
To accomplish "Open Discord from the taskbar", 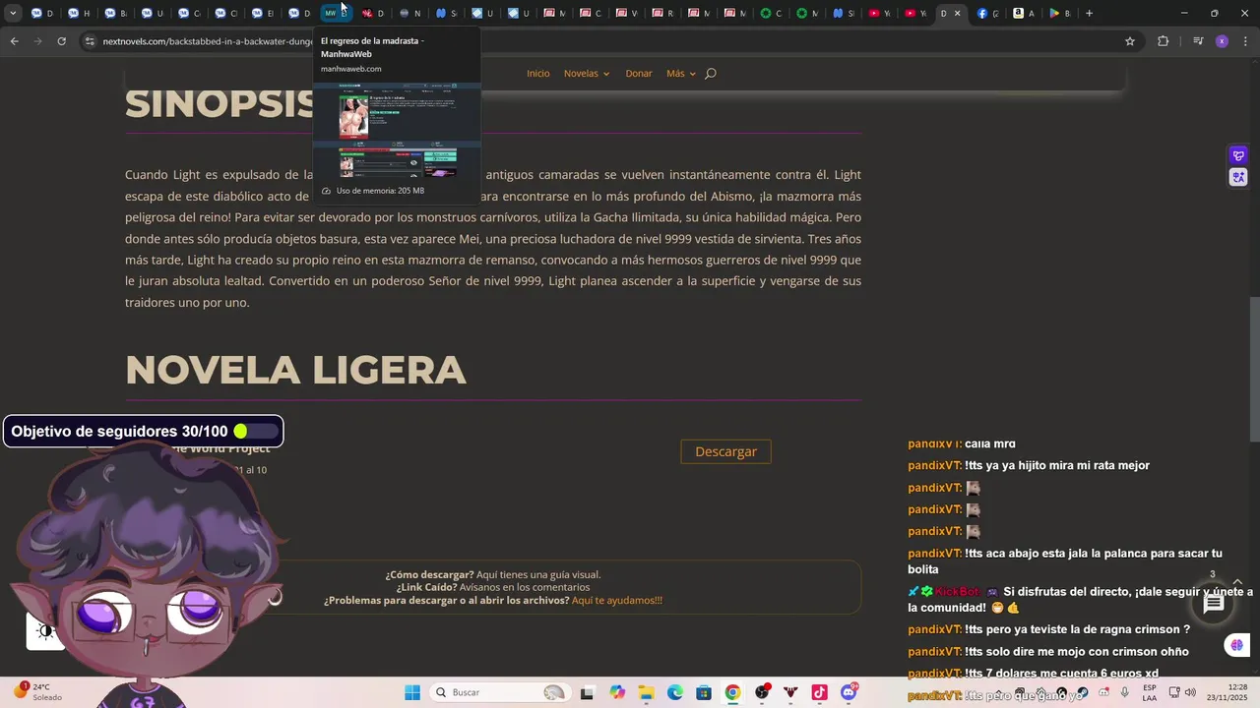I will [x=849, y=692].
